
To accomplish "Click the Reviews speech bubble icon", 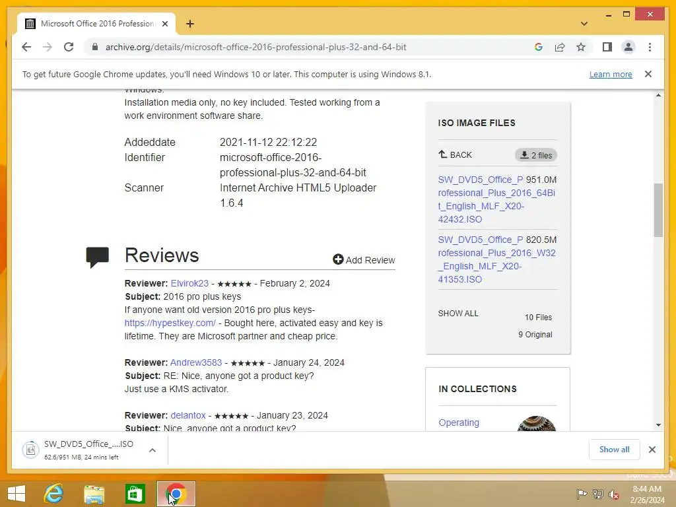I will pos(98,257).
